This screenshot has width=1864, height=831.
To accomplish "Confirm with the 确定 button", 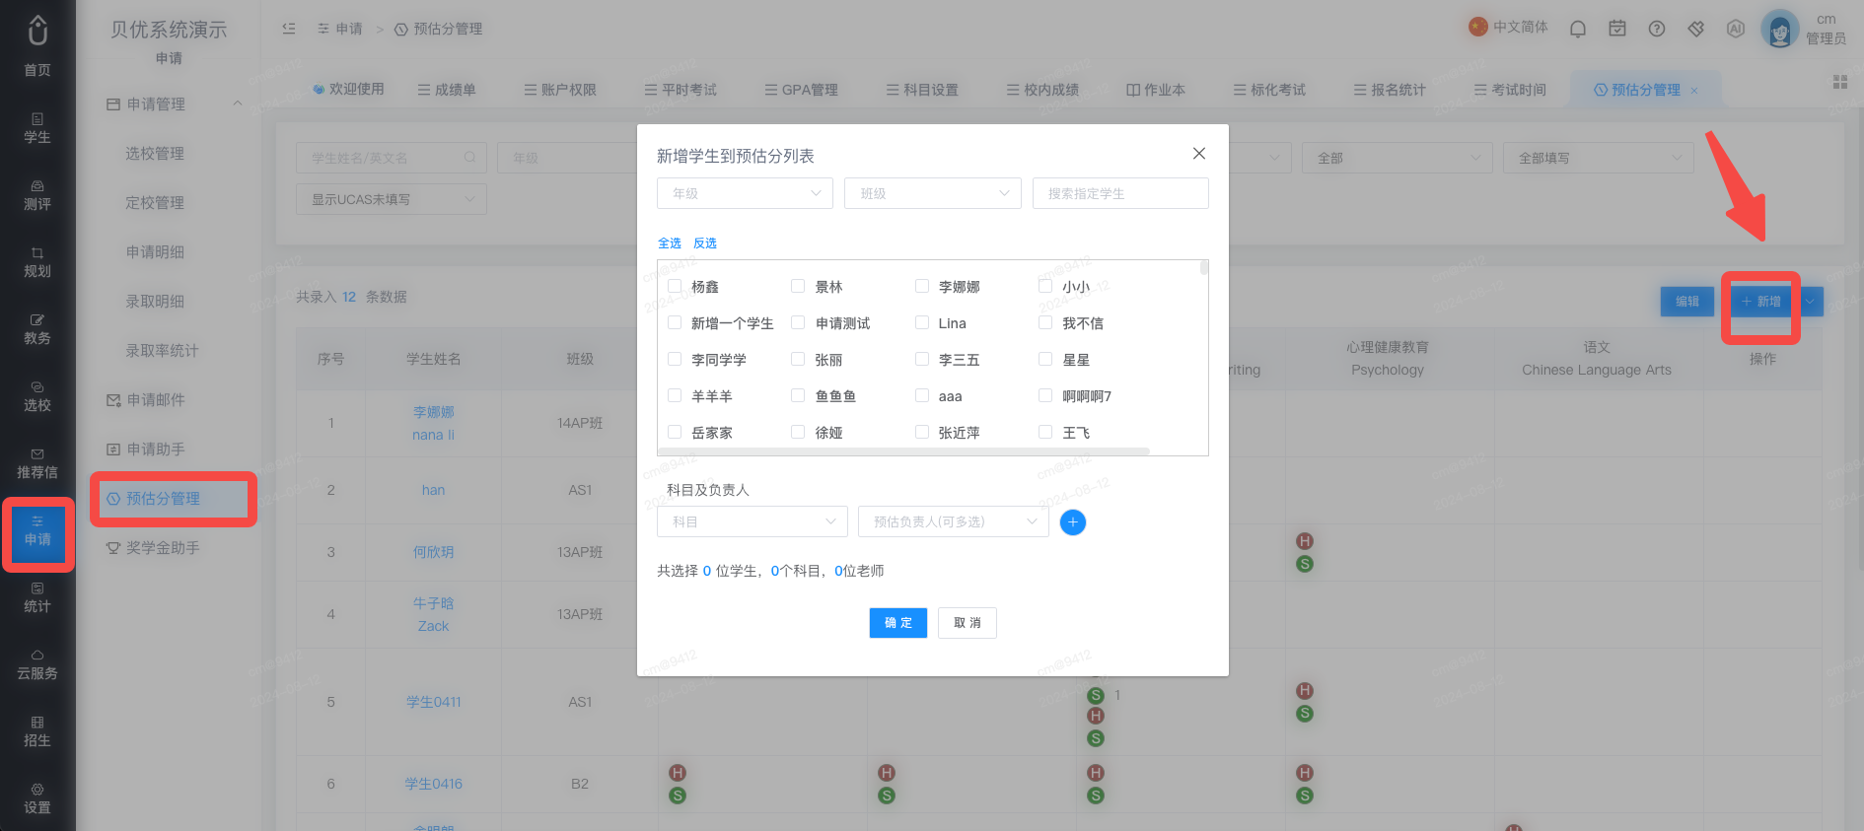I will coord(897,623).
